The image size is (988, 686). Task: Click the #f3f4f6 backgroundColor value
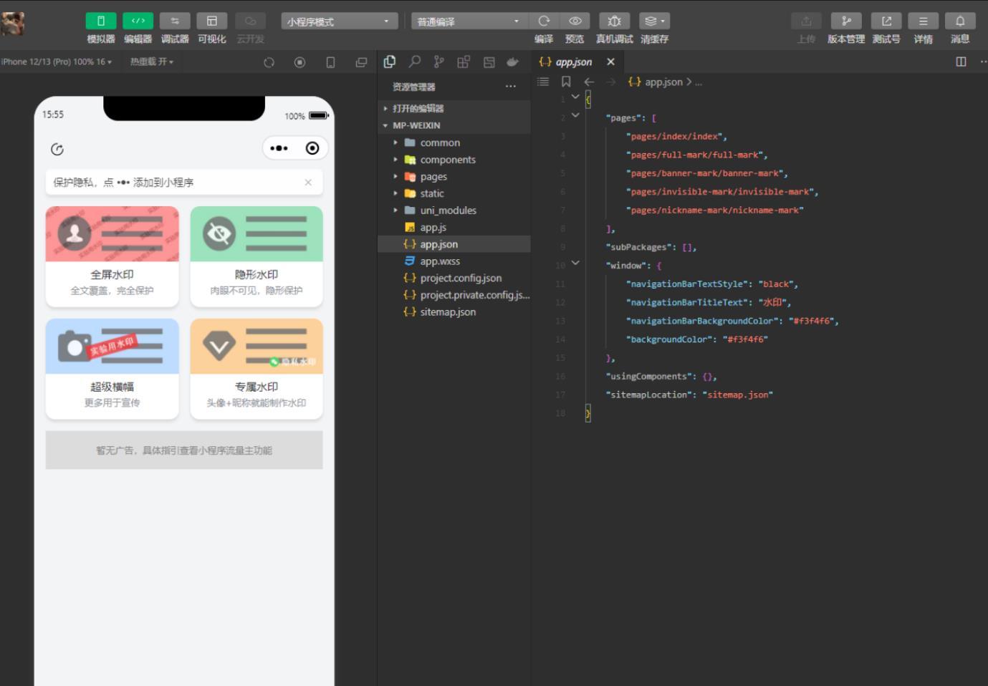pyautogui.click(x=746, y=339)
